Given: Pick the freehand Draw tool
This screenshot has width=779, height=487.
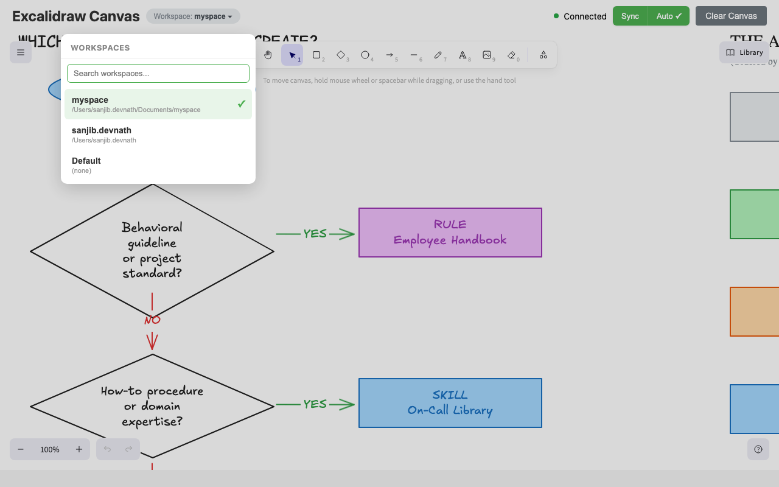Looking at the screenshot, I should (439, 55).
